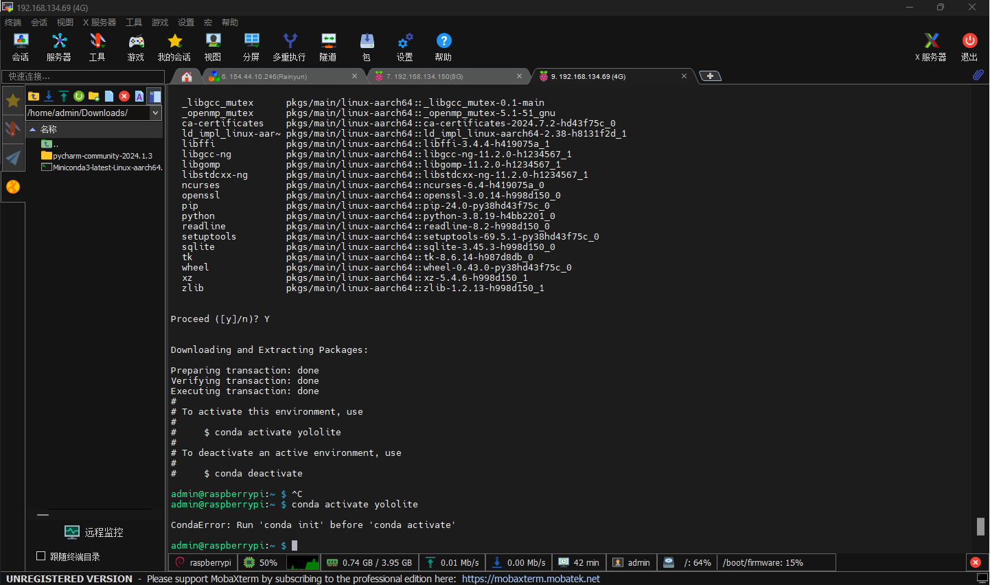990x585 pixels.
Task: Open the X 服务器 menu in menu bar
Action: (x=100, y=23)
